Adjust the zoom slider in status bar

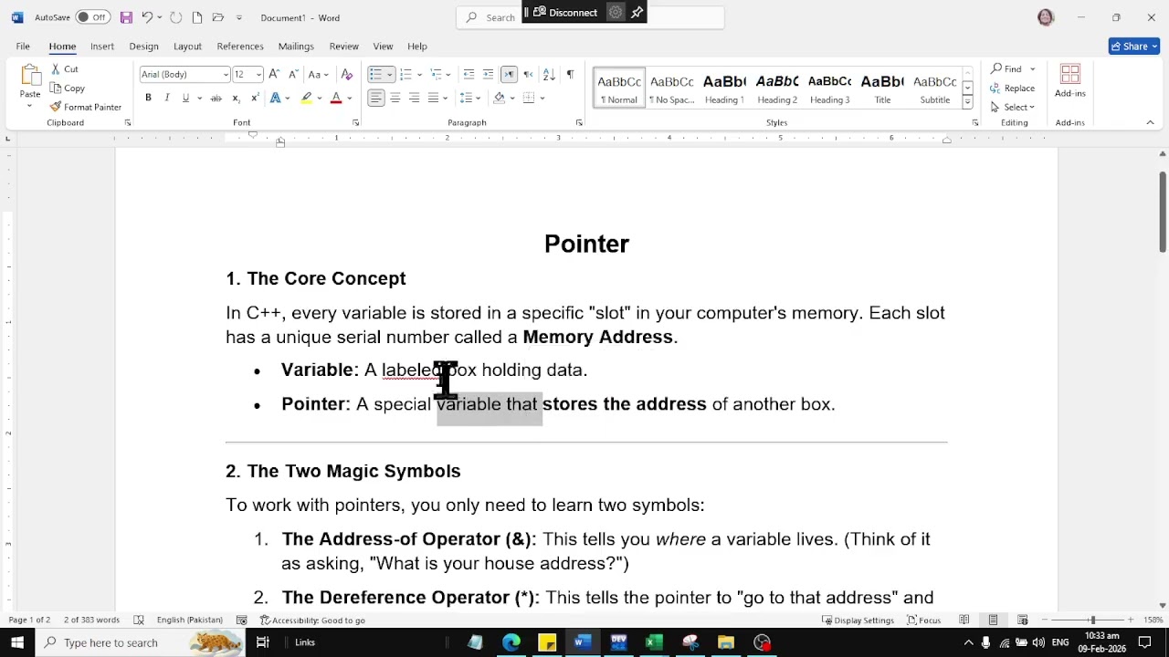point(1092,620)
